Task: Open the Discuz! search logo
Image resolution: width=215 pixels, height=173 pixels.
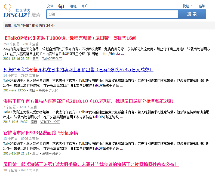Action: tap(22, 11)
